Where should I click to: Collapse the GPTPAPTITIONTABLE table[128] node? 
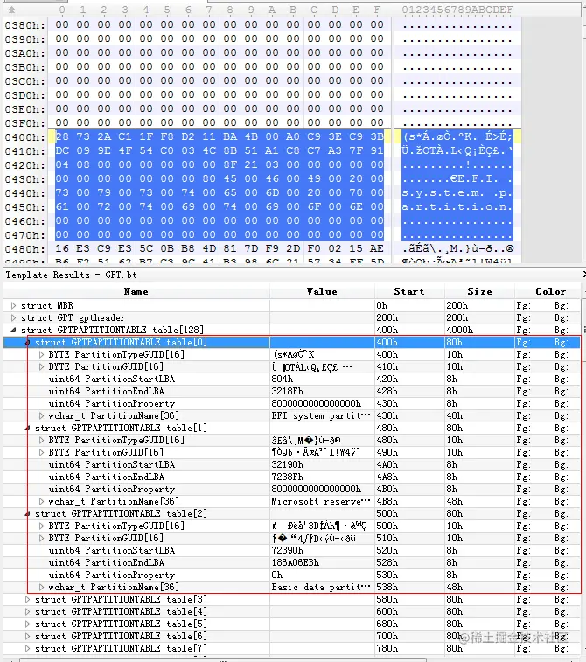pos(13,330)
